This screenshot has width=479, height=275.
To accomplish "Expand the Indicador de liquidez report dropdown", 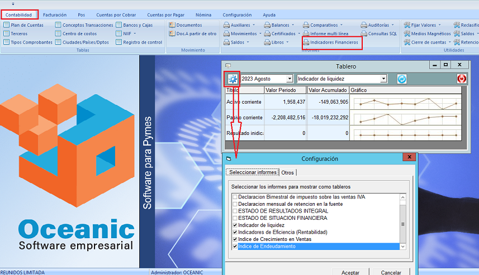I will point(383,79).
